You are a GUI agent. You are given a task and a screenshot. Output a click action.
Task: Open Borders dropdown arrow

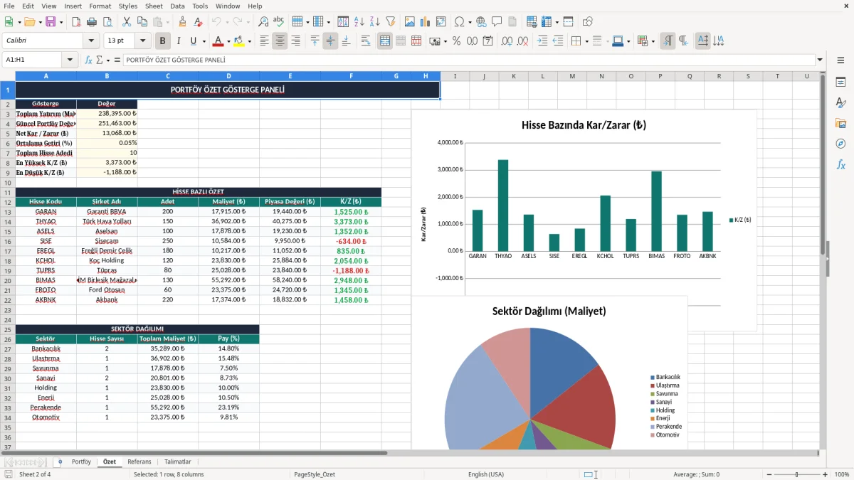click(x=586, y=41)
